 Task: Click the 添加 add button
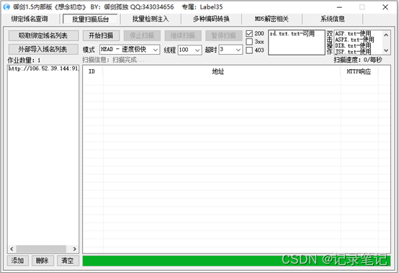pos(17,261)
